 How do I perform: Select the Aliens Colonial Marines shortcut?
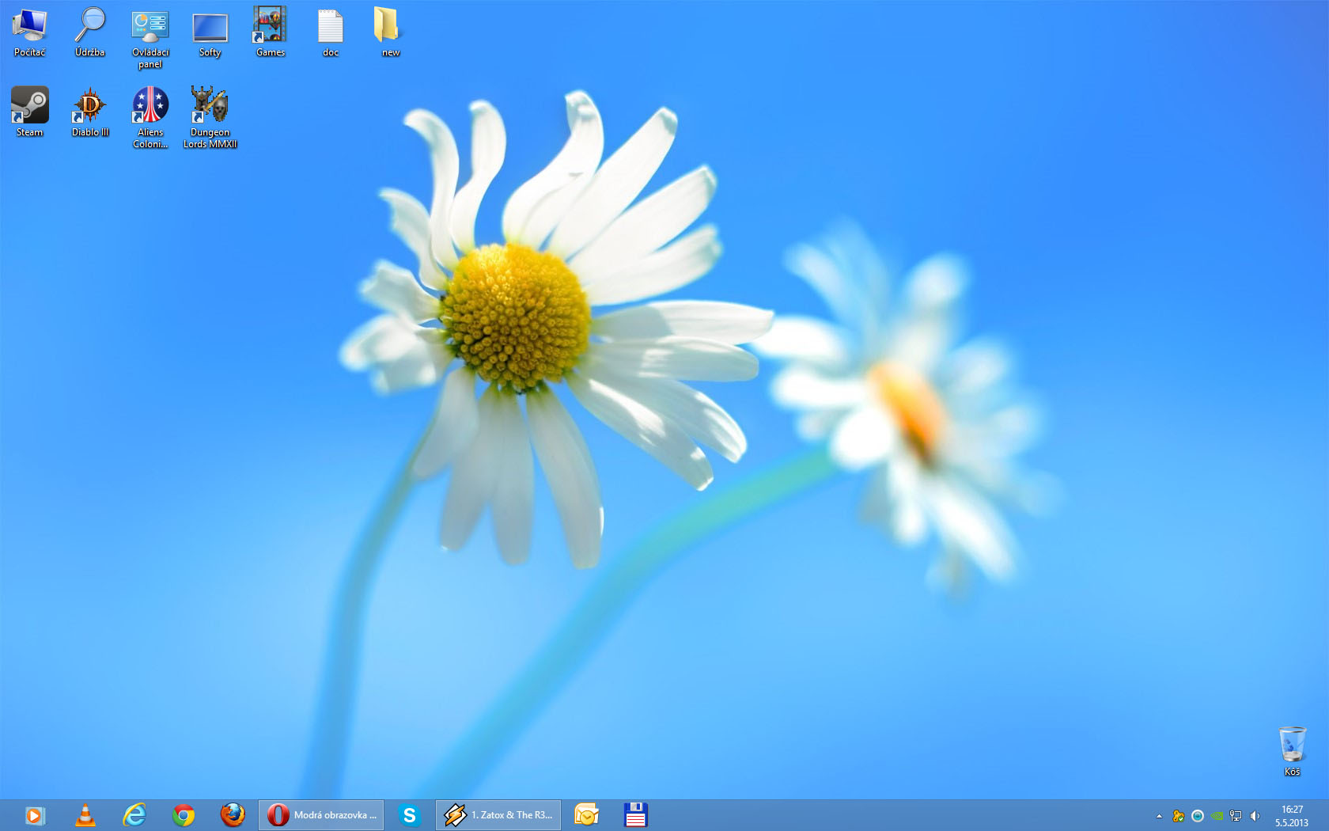(x=150, y=117)
